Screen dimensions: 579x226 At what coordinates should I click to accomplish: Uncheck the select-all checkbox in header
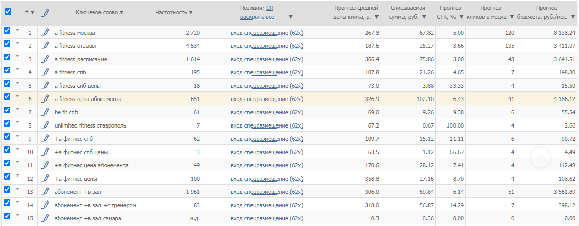tap(7, 12)
